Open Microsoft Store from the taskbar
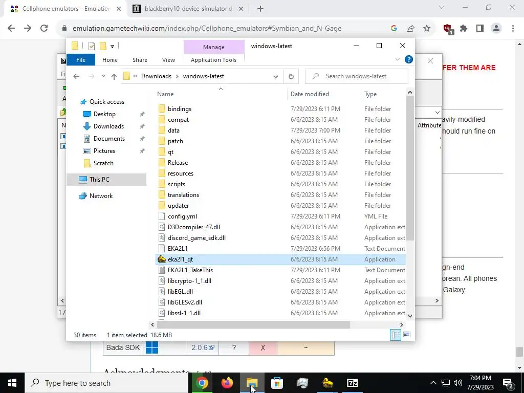This screenshot has width=524, height=393. (x=277, y=383)
